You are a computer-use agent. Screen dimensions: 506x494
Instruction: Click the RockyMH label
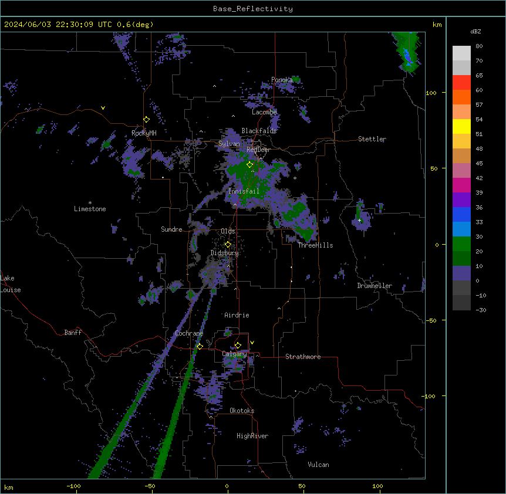pyautogui.click(x=144, y=133)
